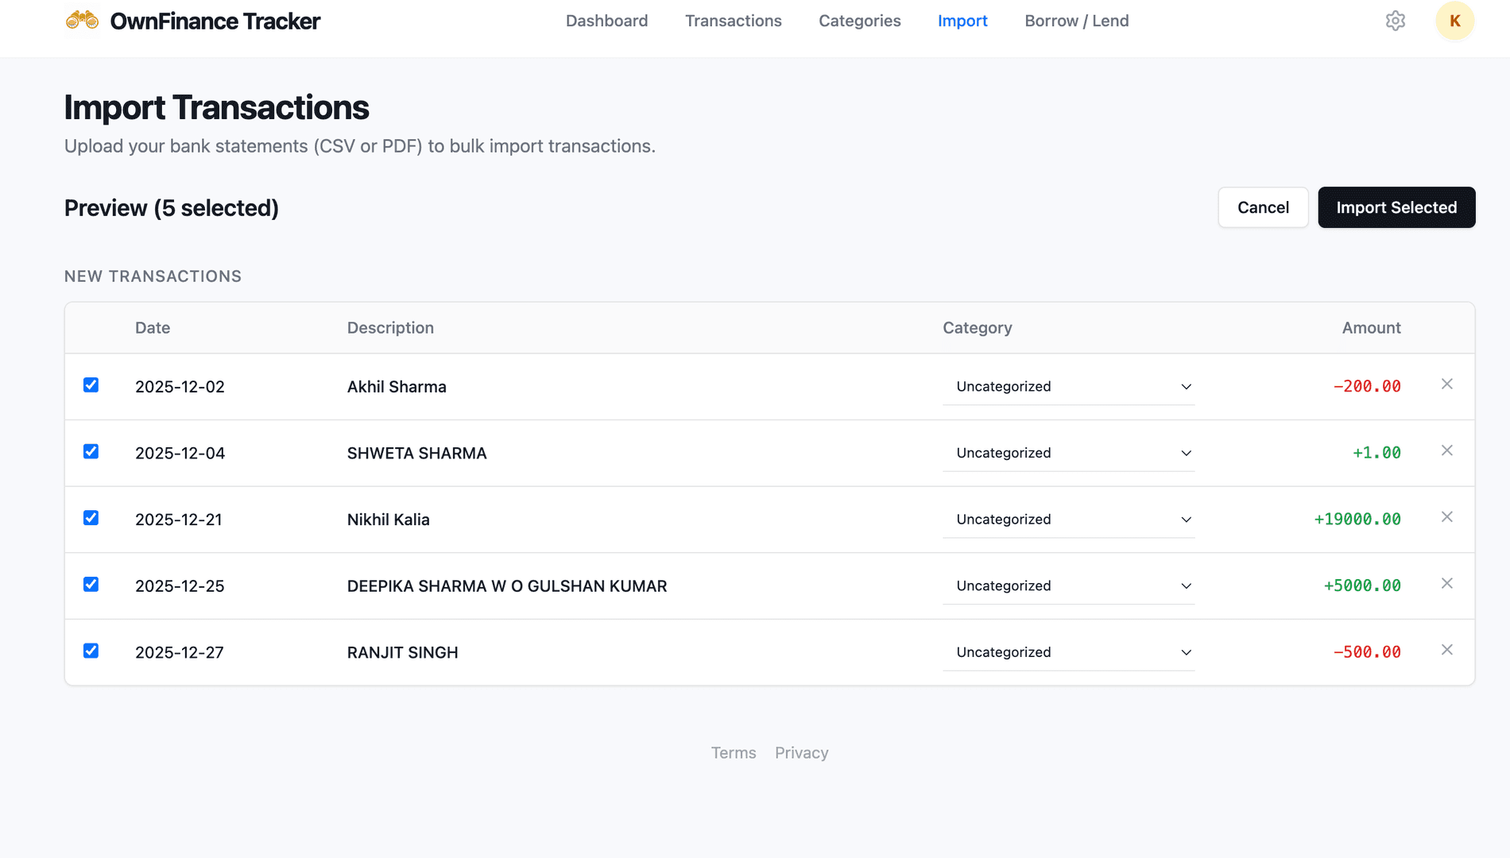Open category dropdown for DEEPIKA SHARMA row
This screenshot has width=1510, height=858.
(x=1068, y=586)
